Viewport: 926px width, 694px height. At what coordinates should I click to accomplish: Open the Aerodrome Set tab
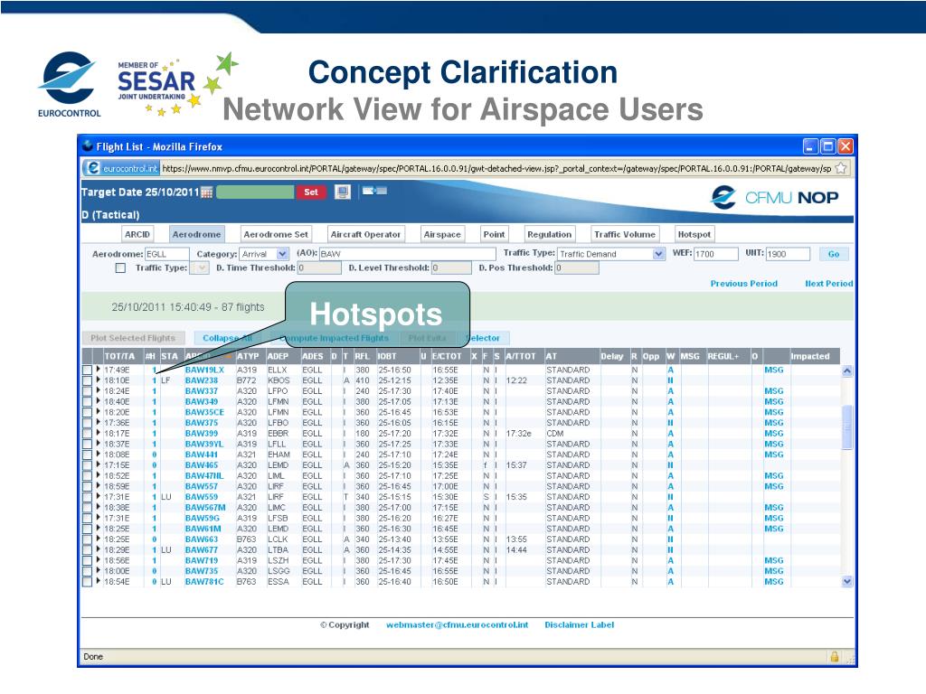point(276,234)
